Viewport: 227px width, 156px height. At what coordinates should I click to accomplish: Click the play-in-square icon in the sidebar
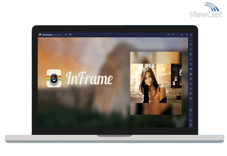[x=191, y=54]
